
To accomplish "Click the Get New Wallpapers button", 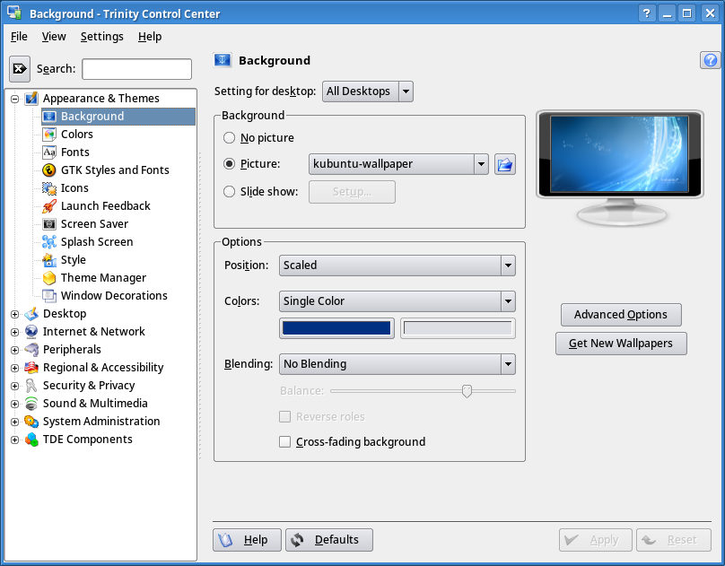I will coord(621,344).
